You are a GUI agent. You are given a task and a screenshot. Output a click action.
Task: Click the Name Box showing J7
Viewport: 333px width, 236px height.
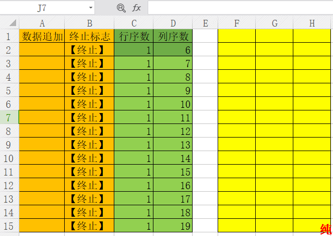[42, 8]
